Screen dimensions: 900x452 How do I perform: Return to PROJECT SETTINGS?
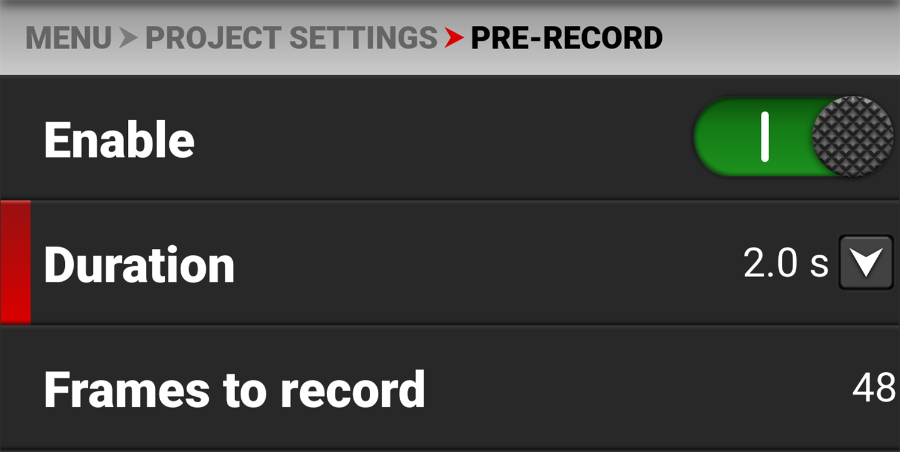(290, 38)
